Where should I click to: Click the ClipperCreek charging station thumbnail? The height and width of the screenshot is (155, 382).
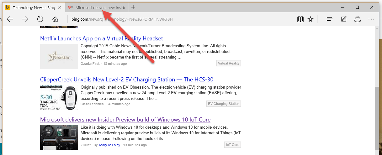point(59,97)
